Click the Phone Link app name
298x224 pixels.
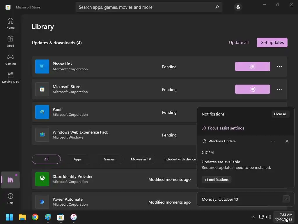[63, 64]
